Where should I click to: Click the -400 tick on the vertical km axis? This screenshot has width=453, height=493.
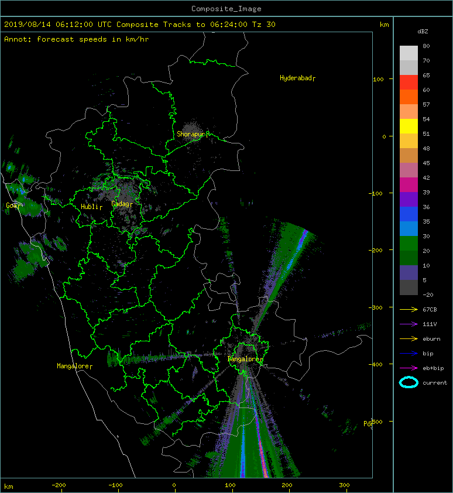pos(375,364)
